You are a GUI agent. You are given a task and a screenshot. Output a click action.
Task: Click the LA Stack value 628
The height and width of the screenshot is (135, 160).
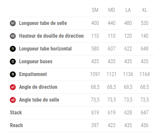(x=128, y=113)
